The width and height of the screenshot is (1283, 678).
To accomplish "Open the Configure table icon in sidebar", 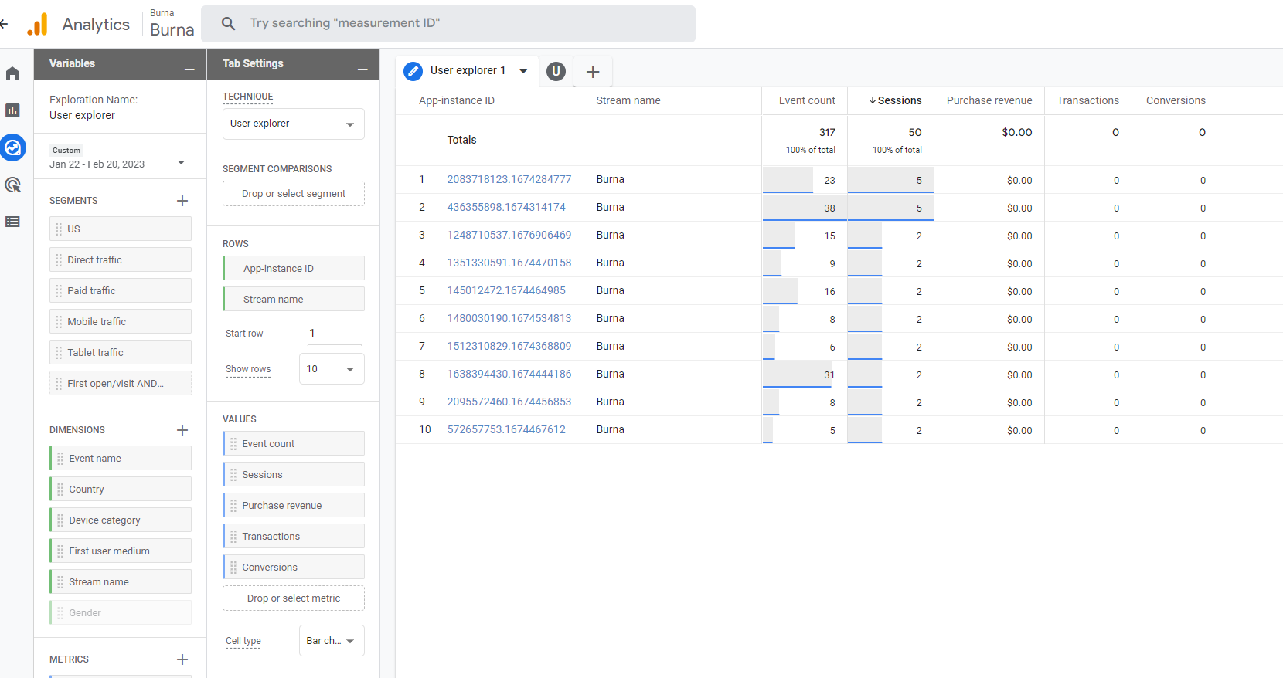I will pos(12,222).
